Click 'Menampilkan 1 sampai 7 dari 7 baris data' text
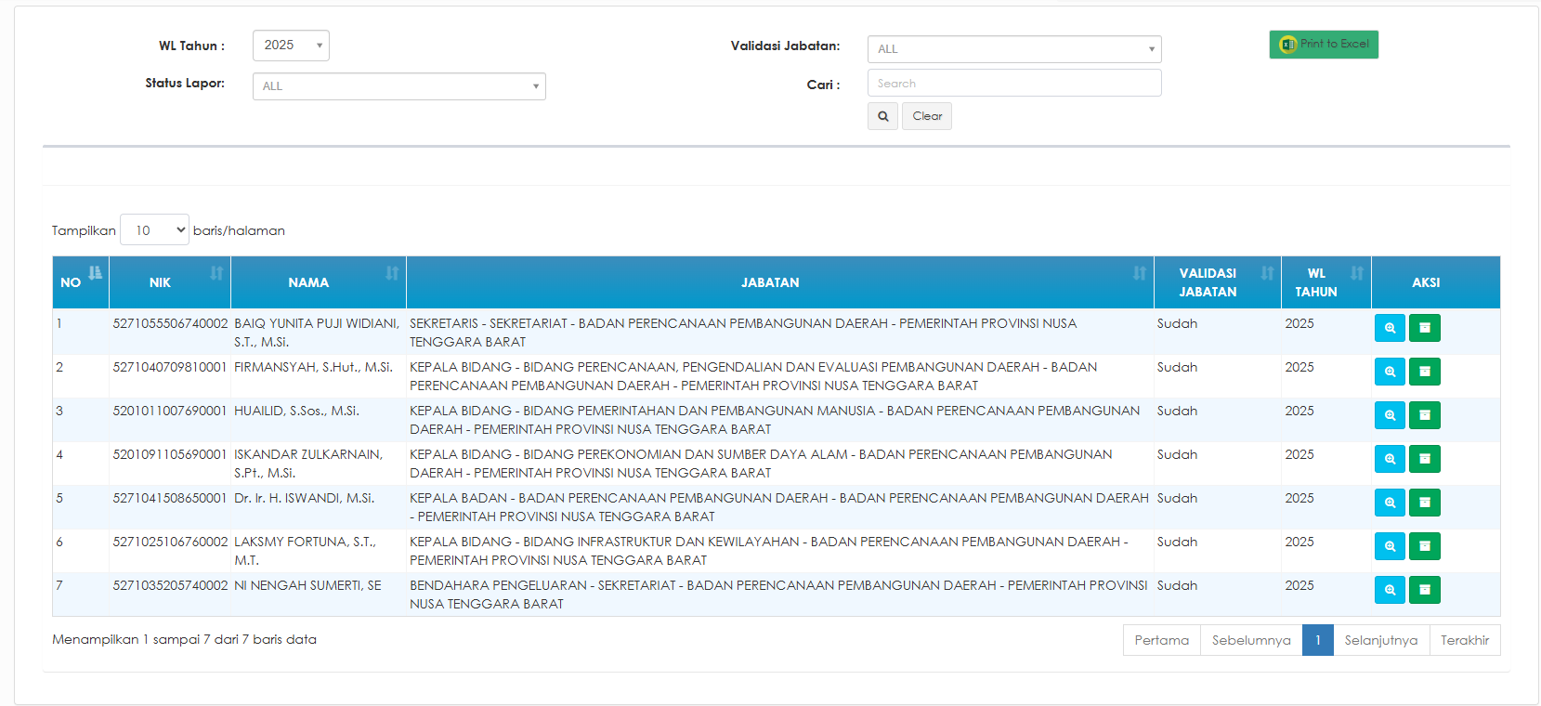Screen dimensions: 1541x706 point(184,639)
